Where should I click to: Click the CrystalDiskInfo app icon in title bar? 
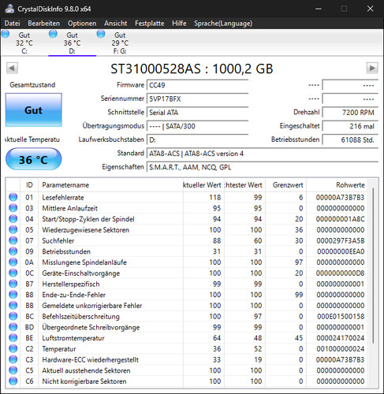click(x=9, y=9)
